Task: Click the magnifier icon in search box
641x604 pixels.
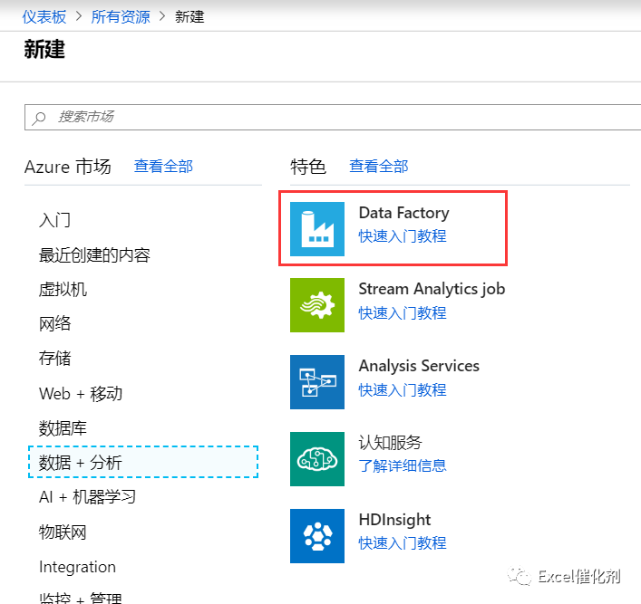Action: (39, 118)
